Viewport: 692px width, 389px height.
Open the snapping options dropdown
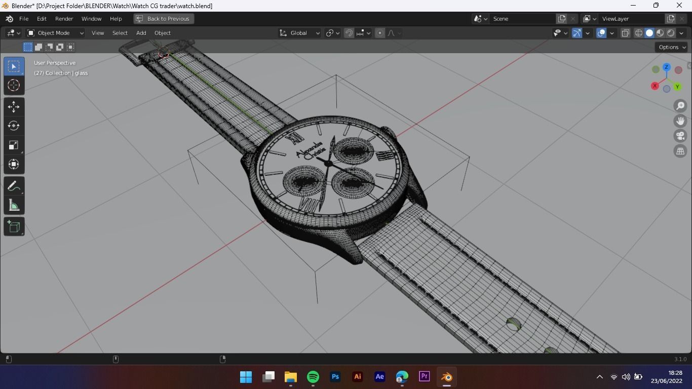363,33
